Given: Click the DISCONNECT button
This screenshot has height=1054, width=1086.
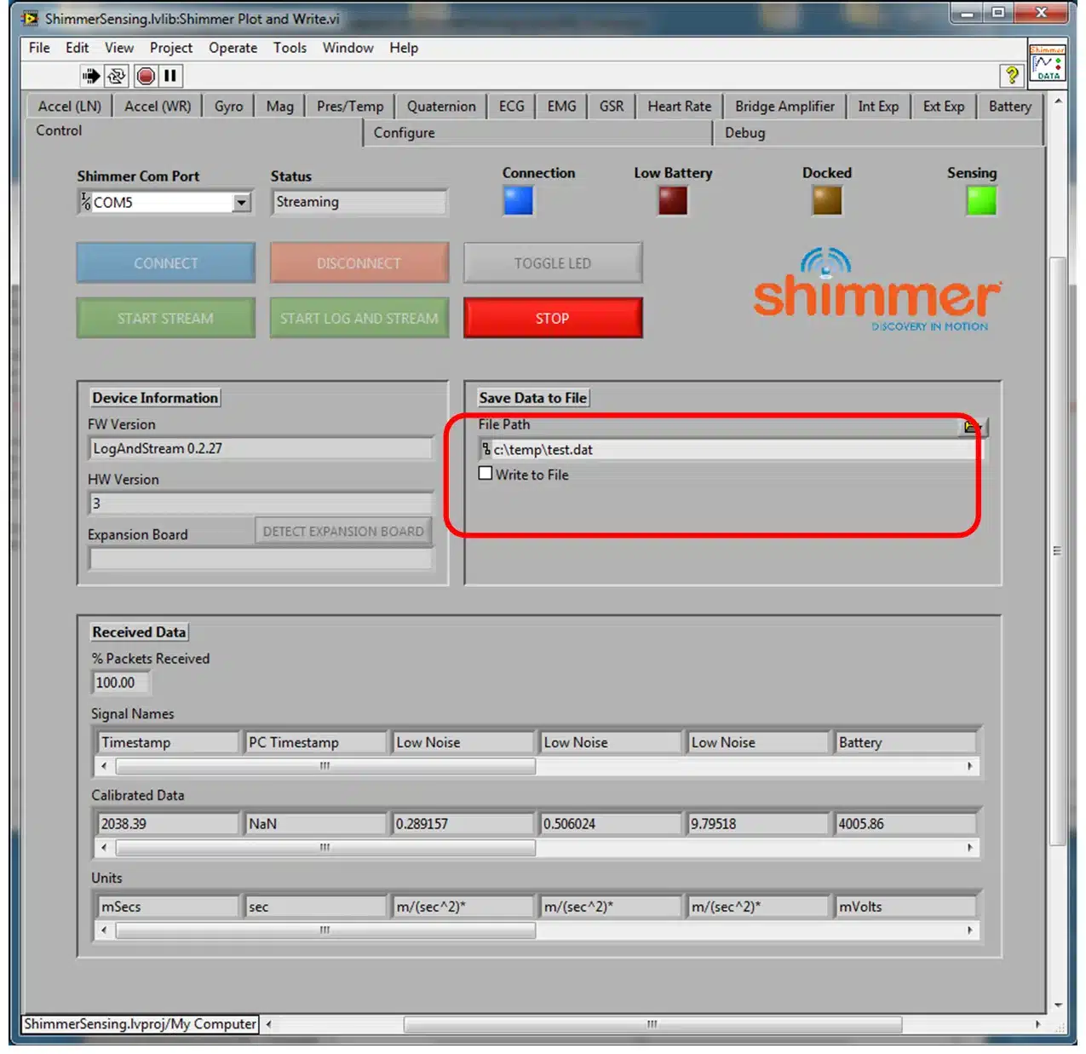Looking at the screenshot, I should 359,263.
